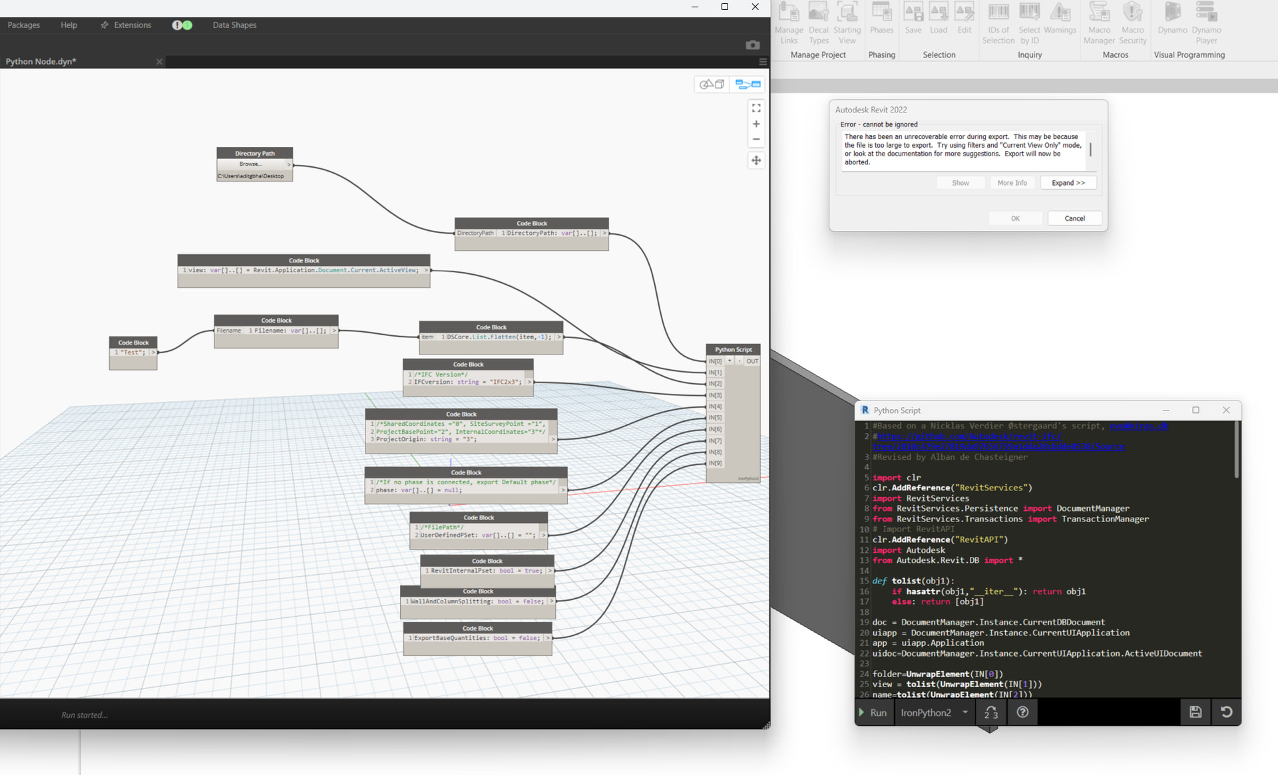Image resolution: width=1278 pixels, height=775 pixels.
Task: Add input port on the Python Script node
Action: click(730, 361)
